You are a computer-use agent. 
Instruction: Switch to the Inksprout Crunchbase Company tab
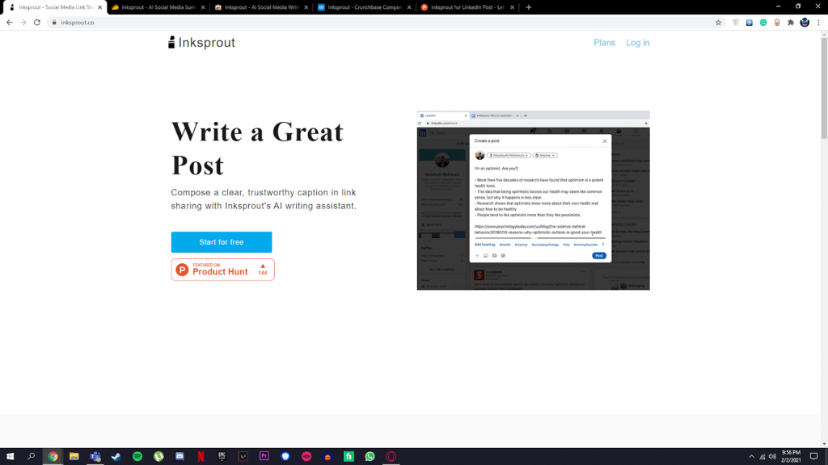click(365, 7)
